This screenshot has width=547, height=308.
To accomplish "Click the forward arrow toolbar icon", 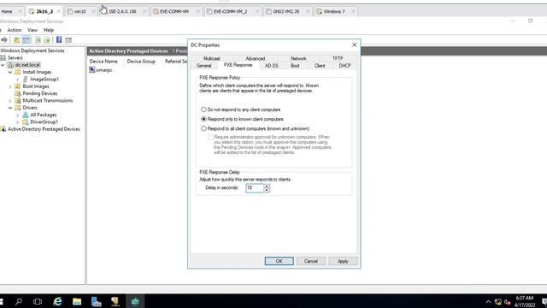I will tap(4, 40).
